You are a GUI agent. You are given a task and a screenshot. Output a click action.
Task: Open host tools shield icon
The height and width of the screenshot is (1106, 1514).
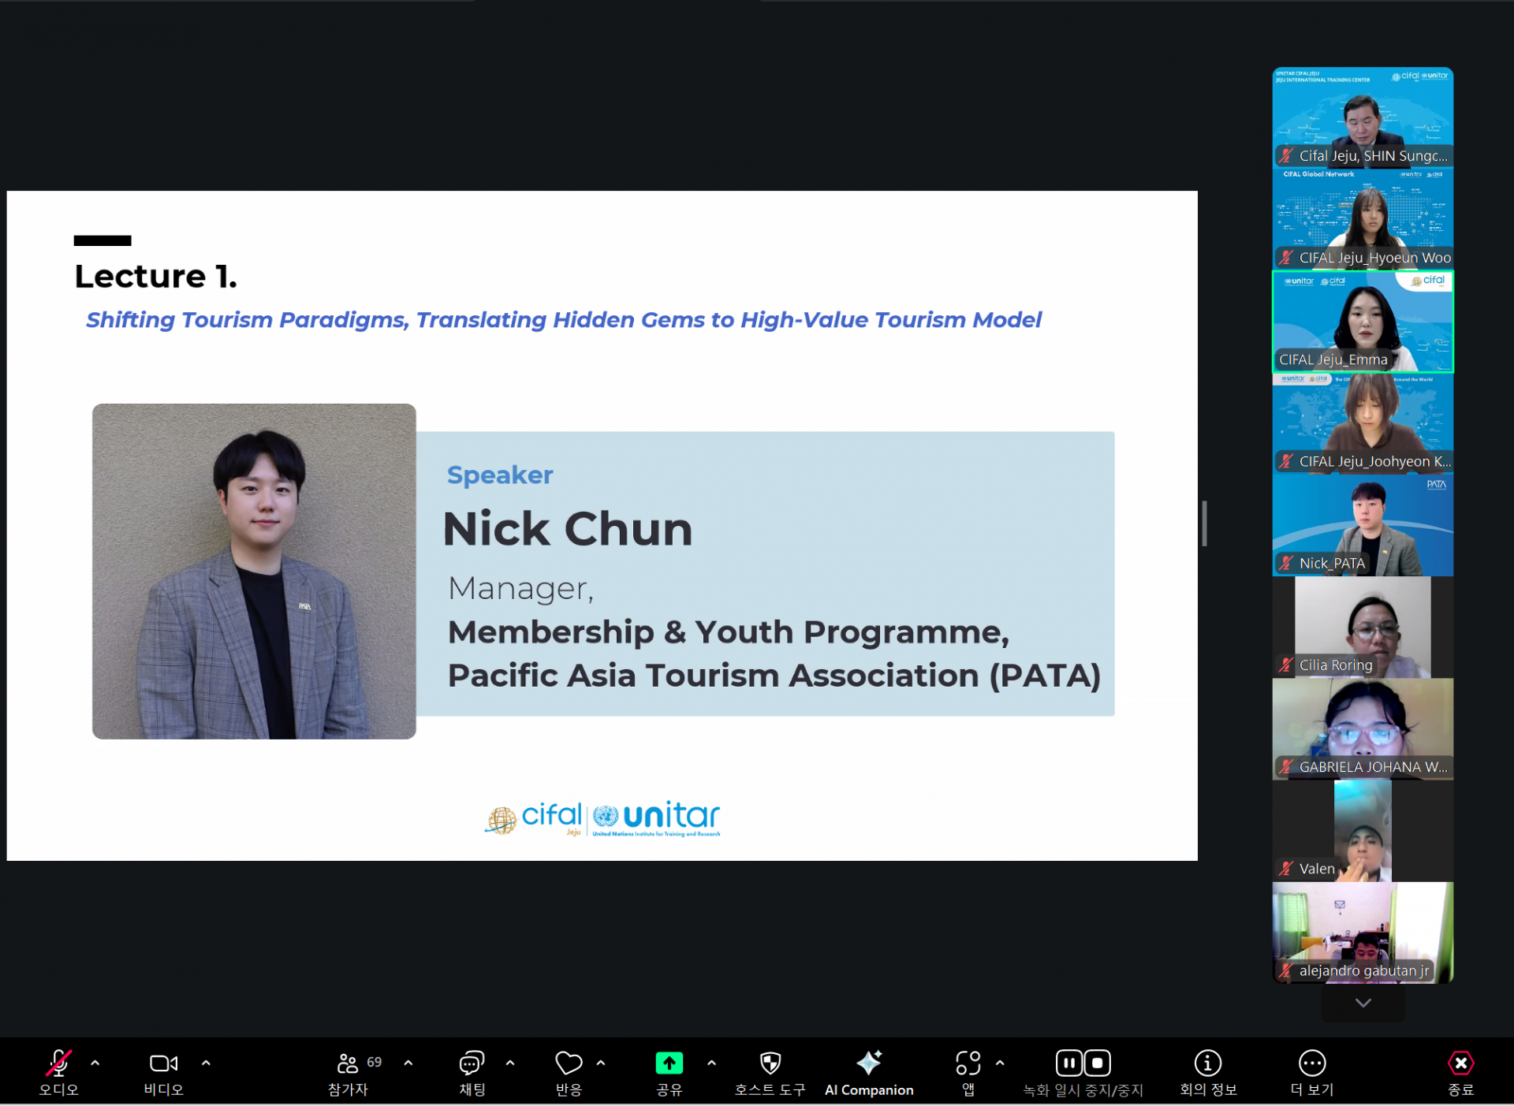[x=770, y=1063]
